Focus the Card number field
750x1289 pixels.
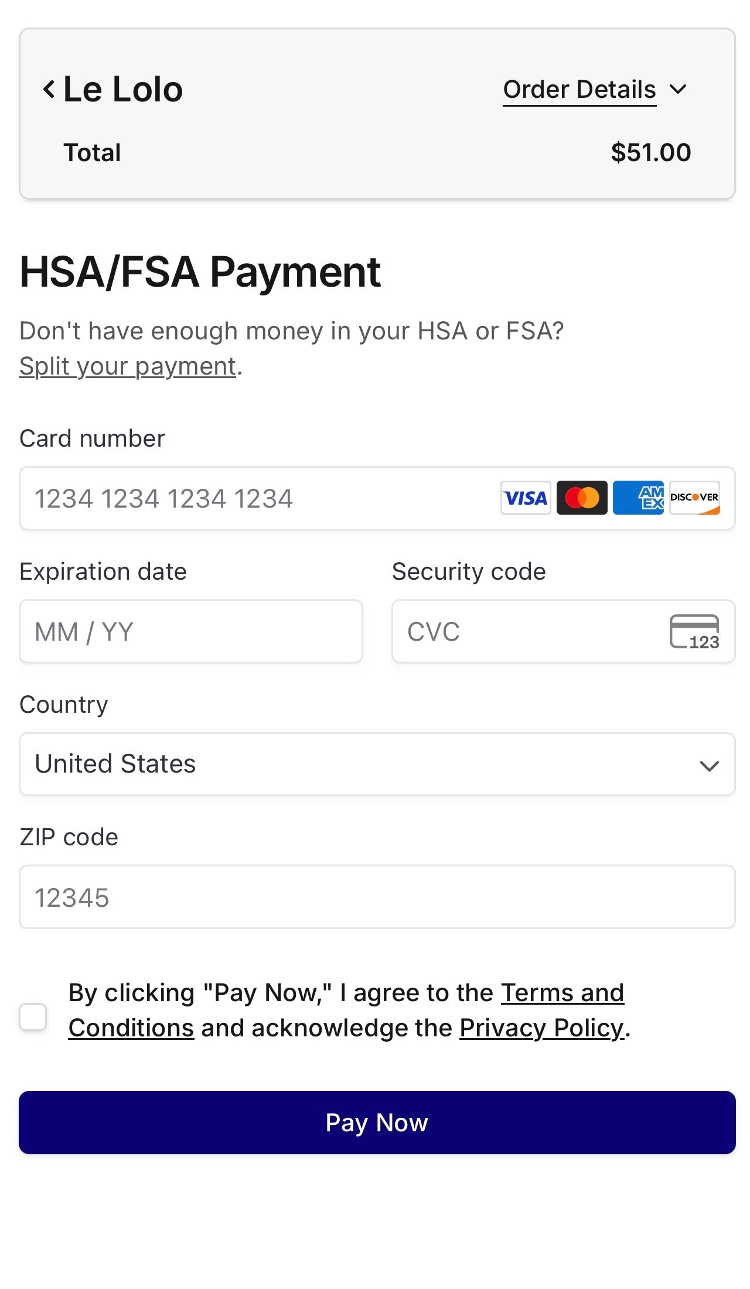pos(258,498)
